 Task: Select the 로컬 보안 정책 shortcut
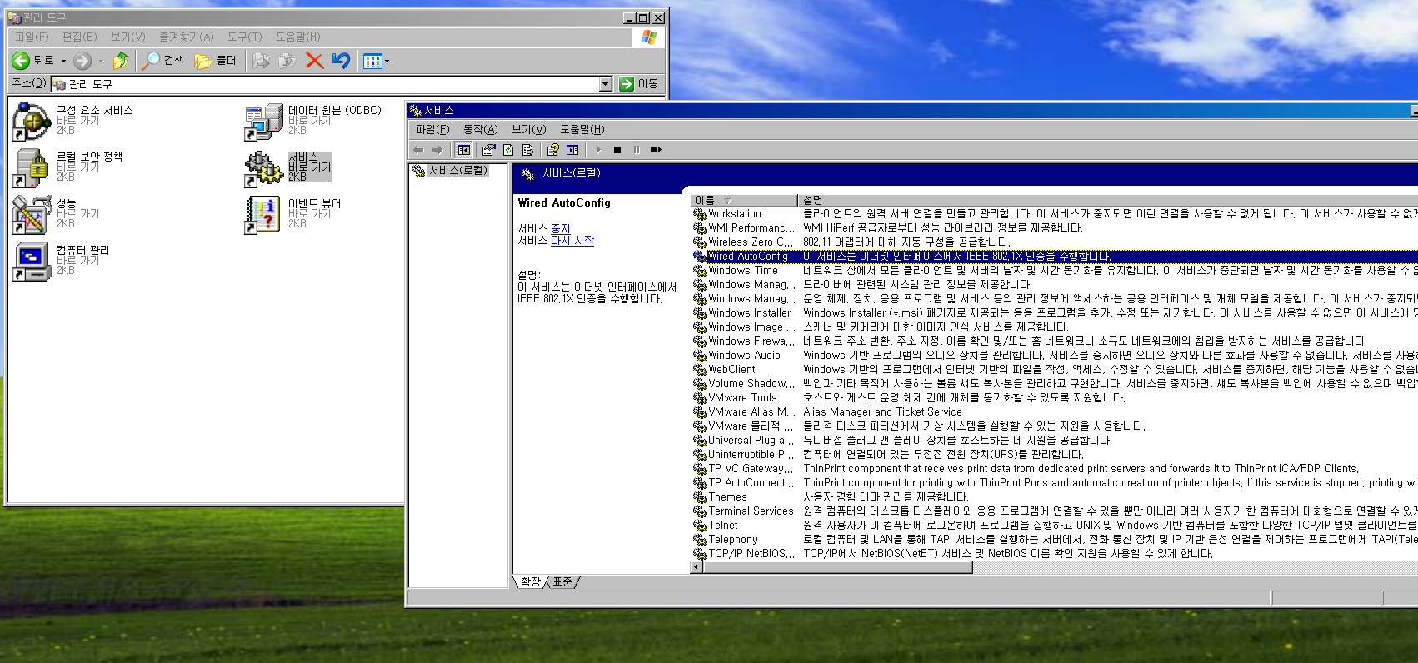coord(68,167)
